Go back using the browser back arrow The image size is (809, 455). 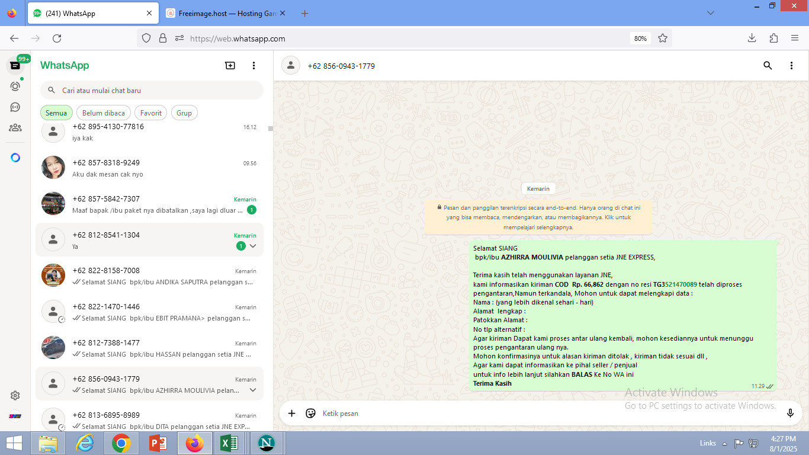14,39
